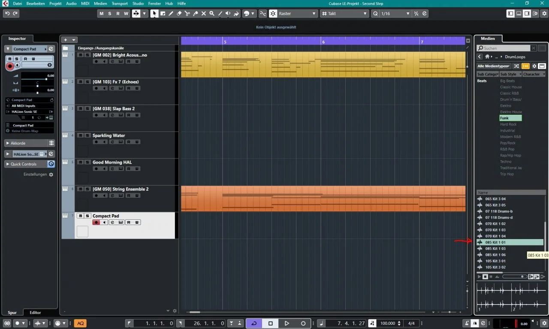Toggle the transport cycle loop
Screen dimensions: 549x329
(254, 323)
